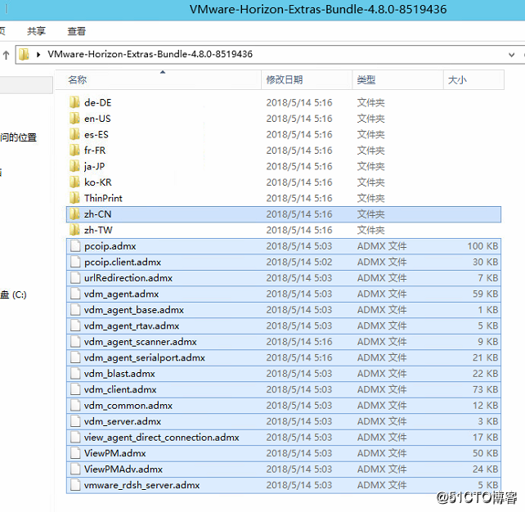
Task: Click the ThinPrint folder icon
Action: tap(74, 198)
